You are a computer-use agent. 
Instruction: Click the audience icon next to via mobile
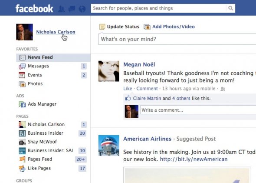click(x=223, y=89)
